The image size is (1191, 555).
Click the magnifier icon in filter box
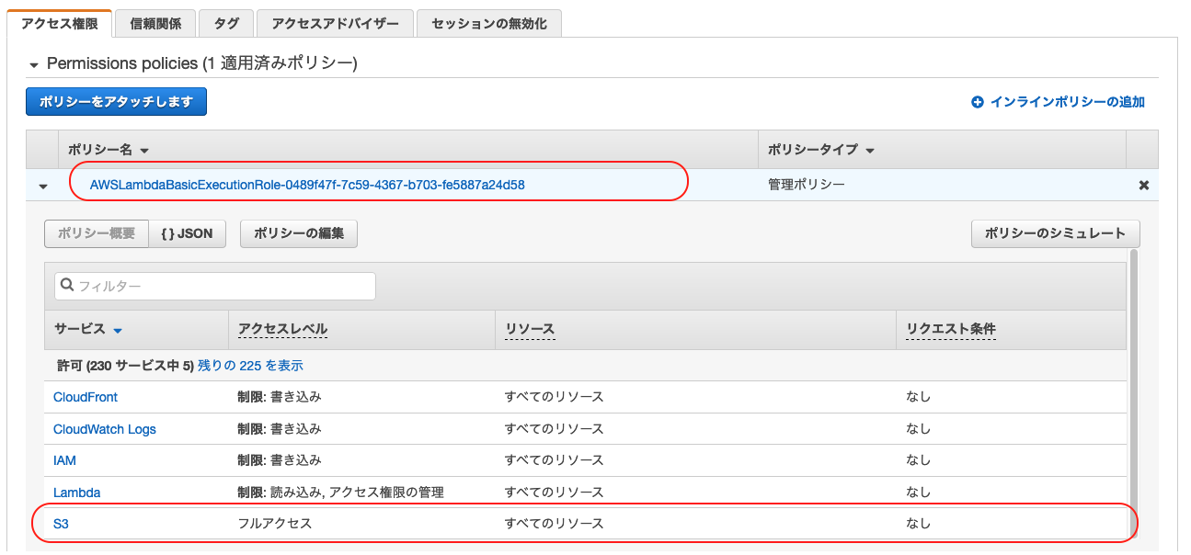pos(67,286)
